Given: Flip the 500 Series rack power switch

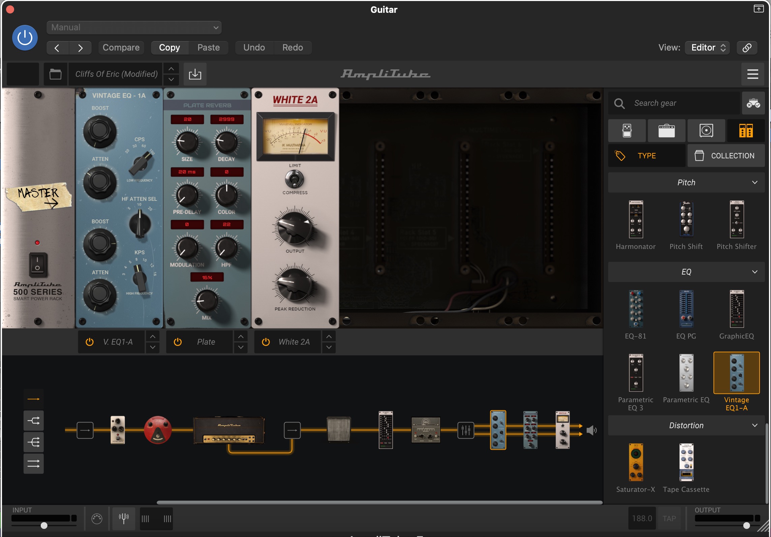Looking at the screenshot, I should [37, 264].
